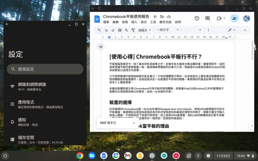
Task: Open the Files app from shelf
Action: (x=92, y=155)
